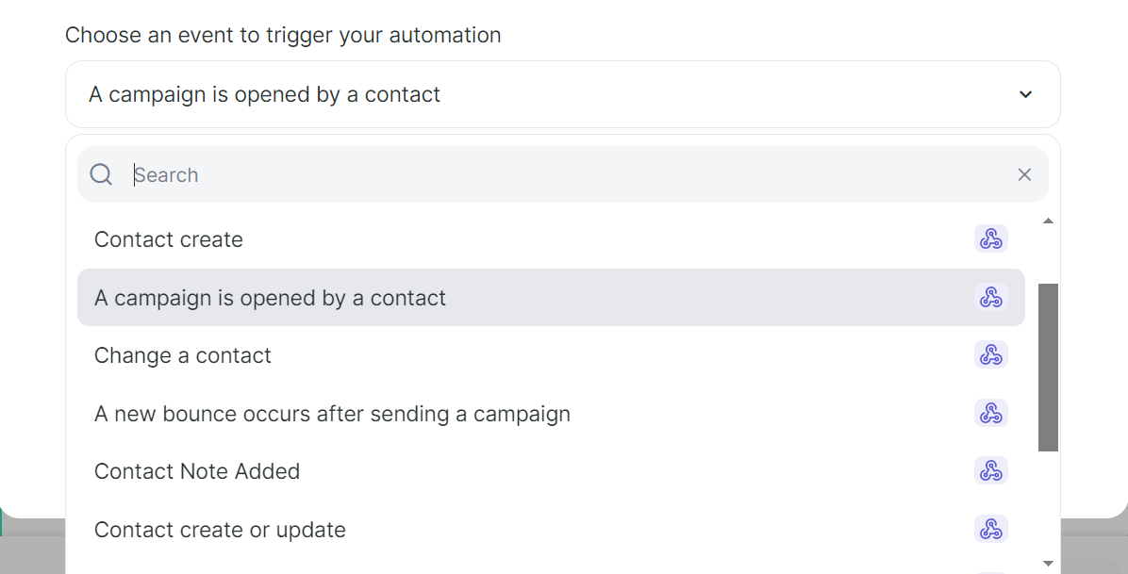This screenshot has height=574, width=1128.
Task: Click webhook icon beside Change a contact
Action: [990, 354]
